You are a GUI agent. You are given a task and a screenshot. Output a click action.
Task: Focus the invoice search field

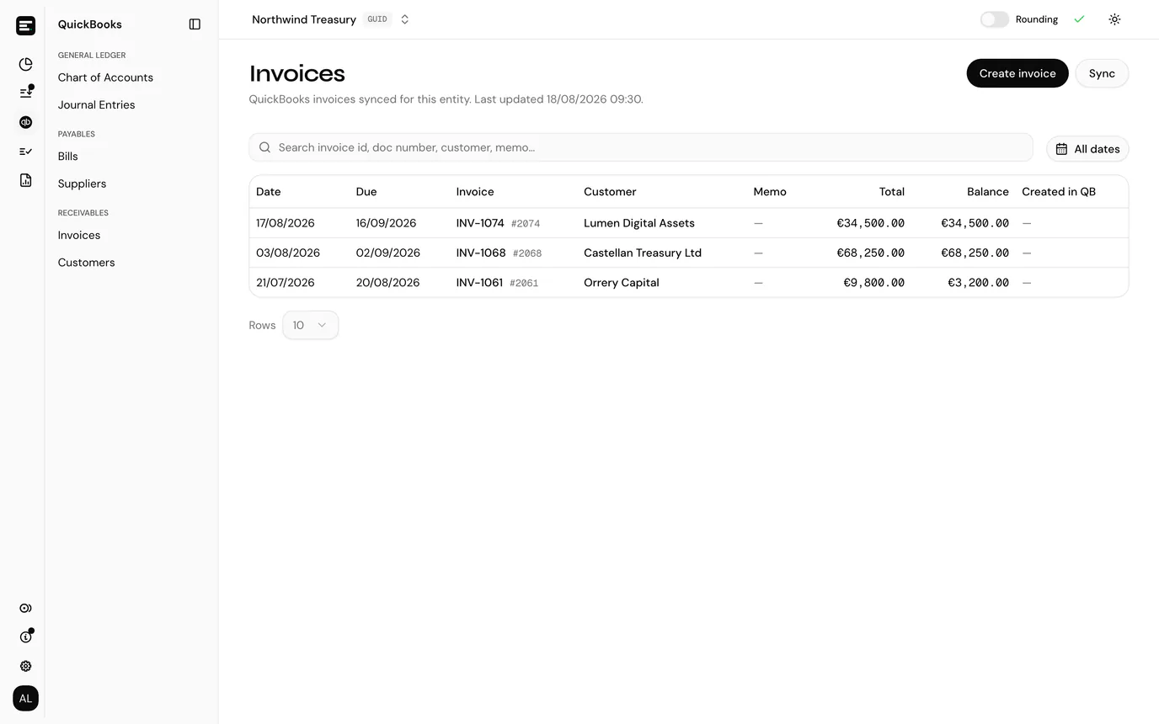(x=641, y=147)
